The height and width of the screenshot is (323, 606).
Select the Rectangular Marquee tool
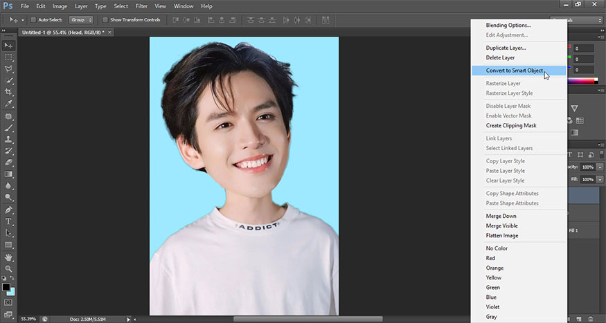[x=8, y=57]
